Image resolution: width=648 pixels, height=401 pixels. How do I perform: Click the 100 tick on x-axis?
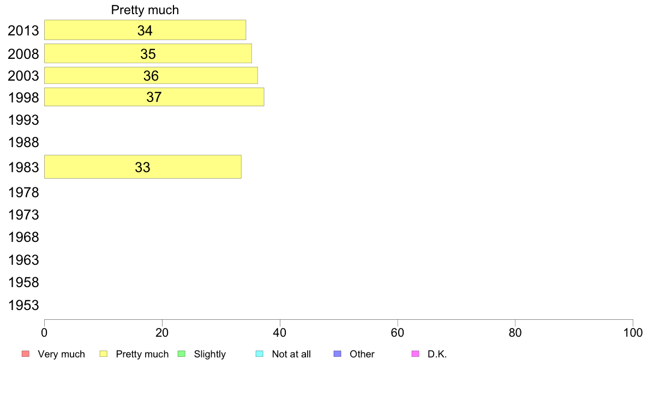[633, 332]
